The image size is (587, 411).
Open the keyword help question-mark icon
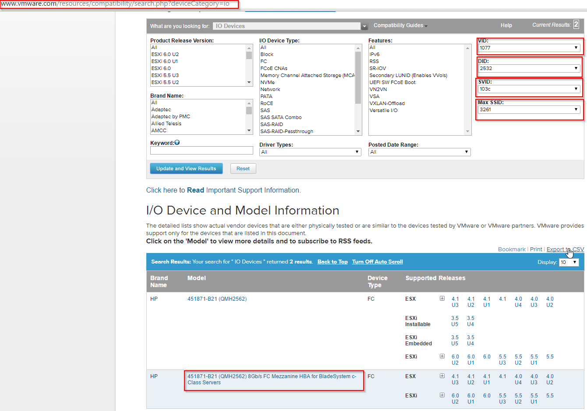177,143
